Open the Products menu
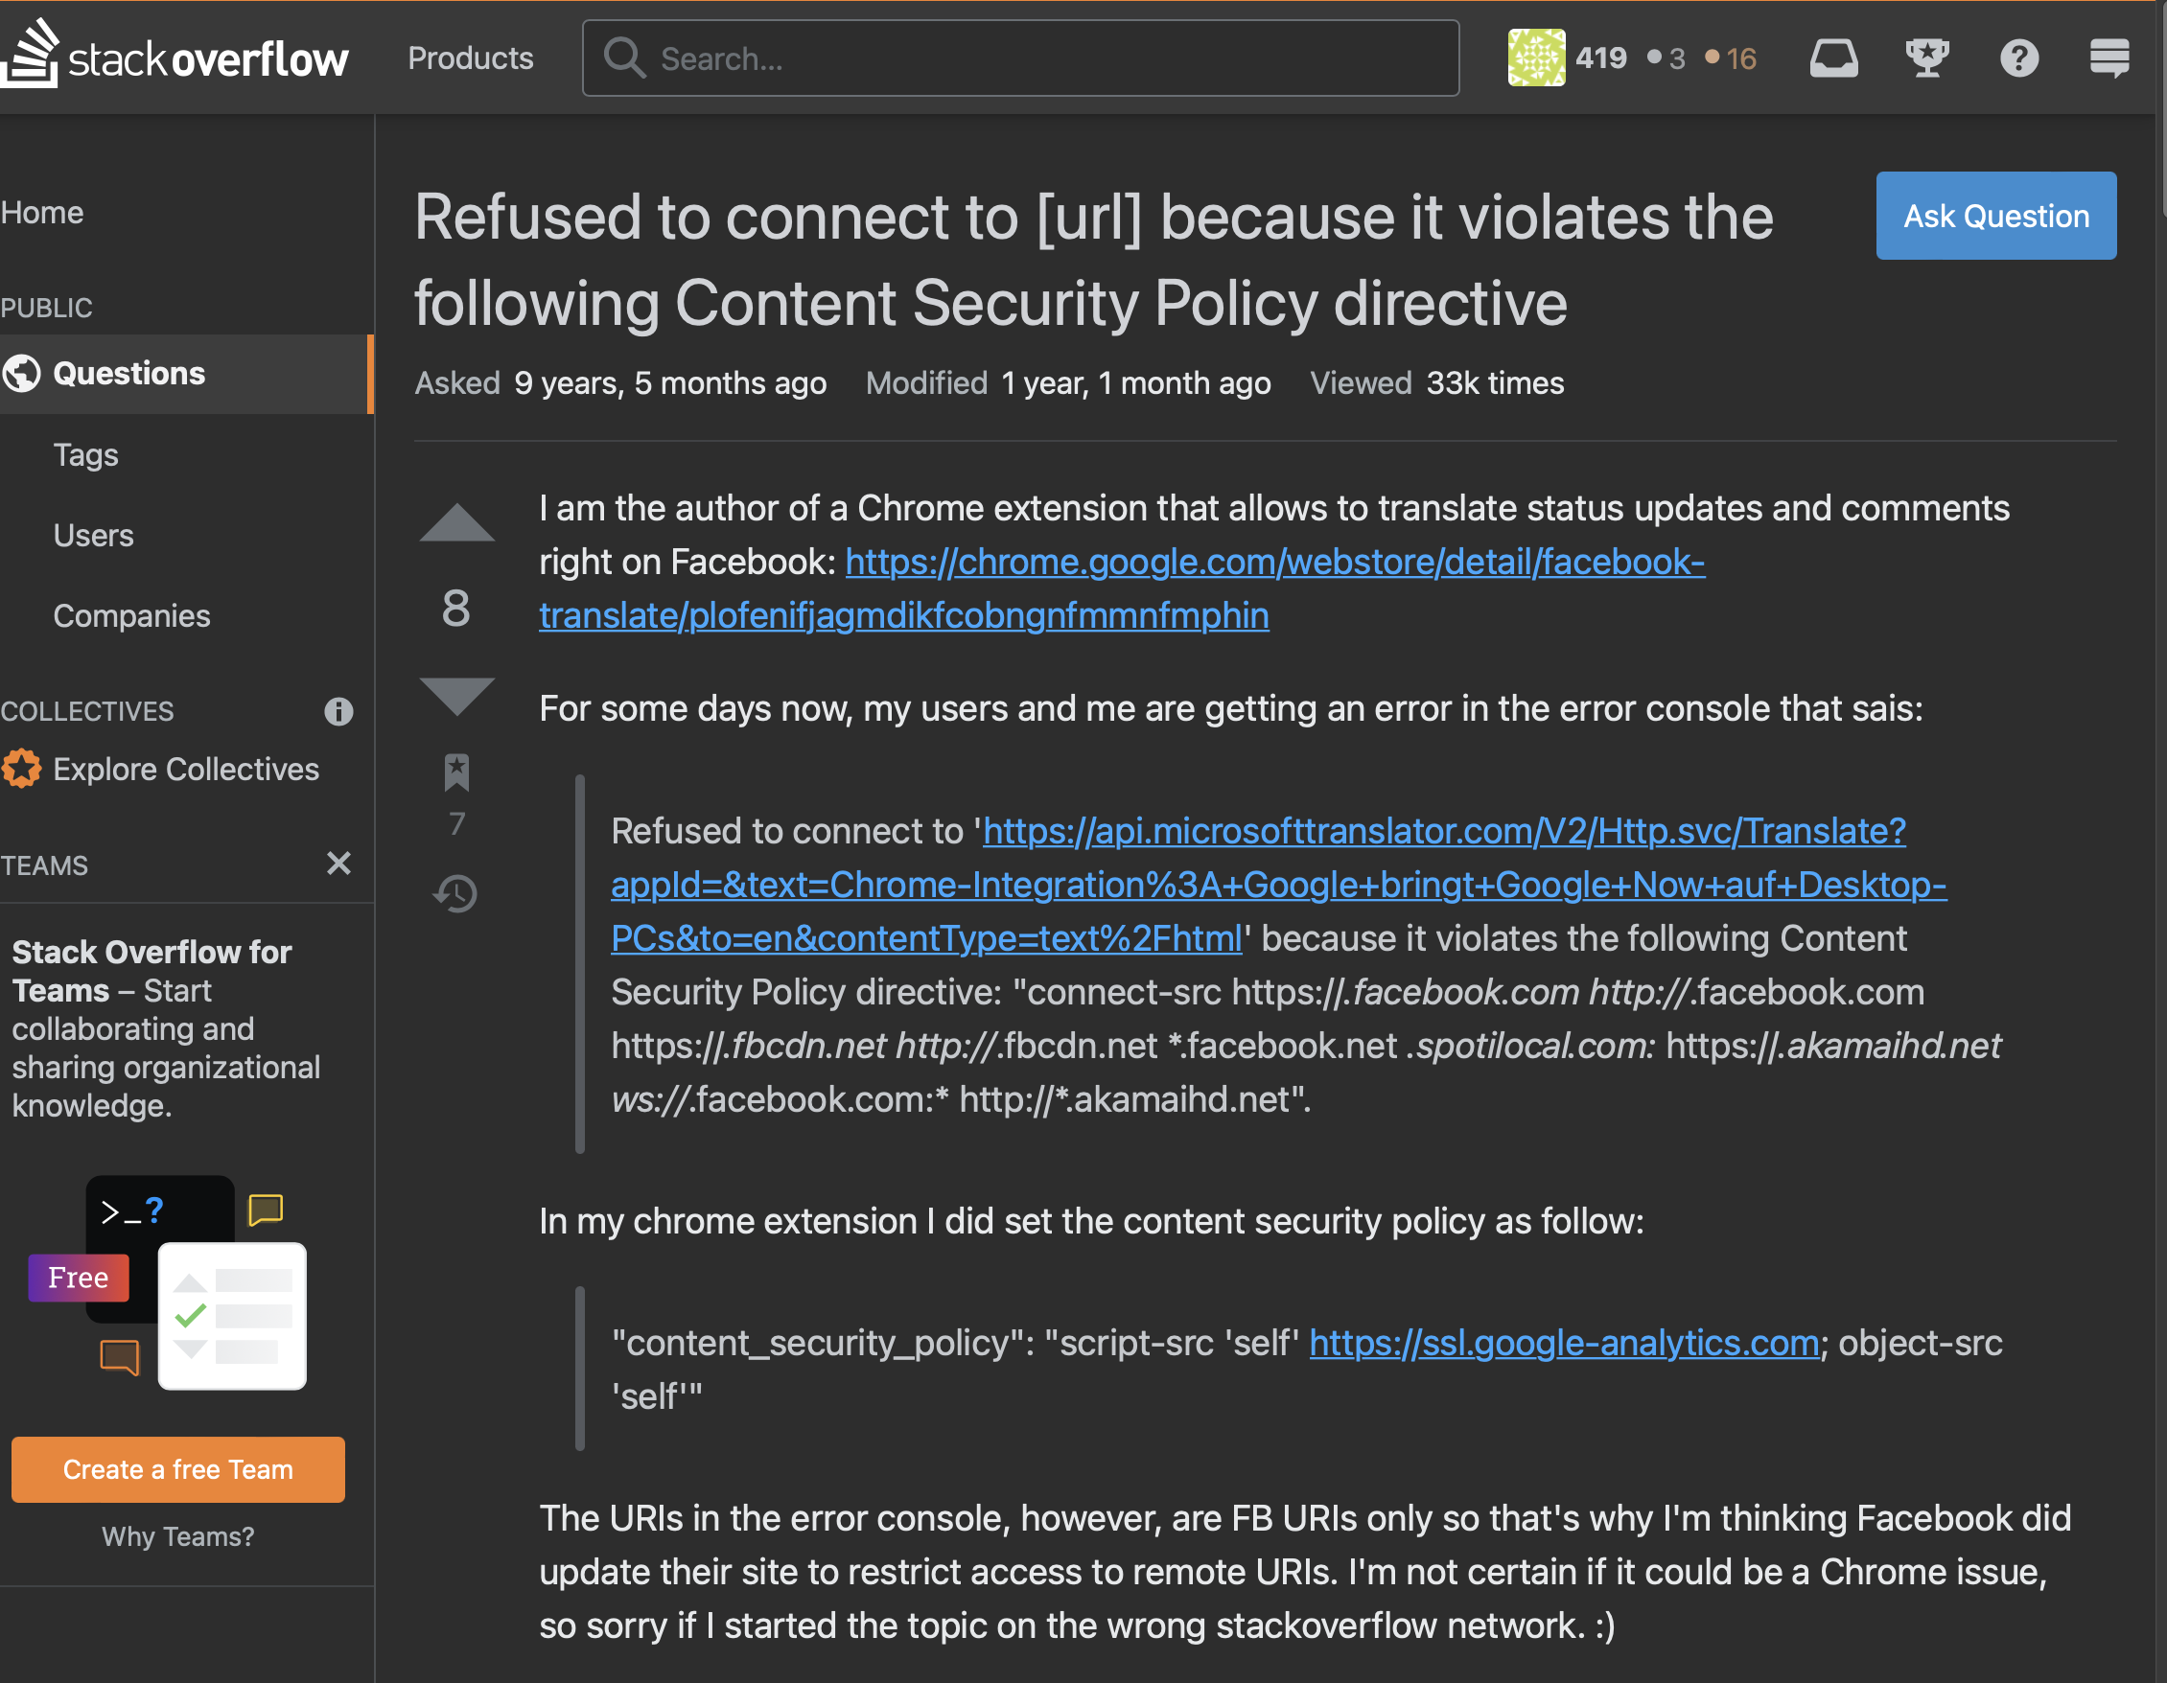This screenshot has width=2167, height=1683. 470,58
